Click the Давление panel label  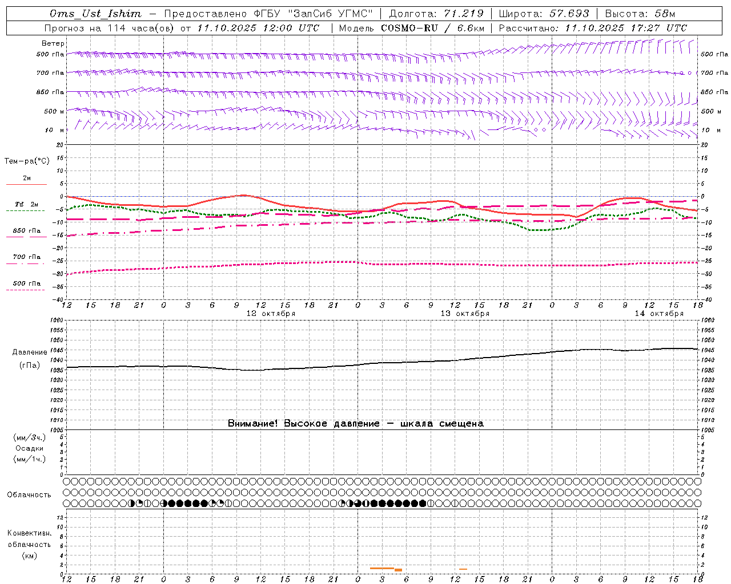[x=30, y=352]
